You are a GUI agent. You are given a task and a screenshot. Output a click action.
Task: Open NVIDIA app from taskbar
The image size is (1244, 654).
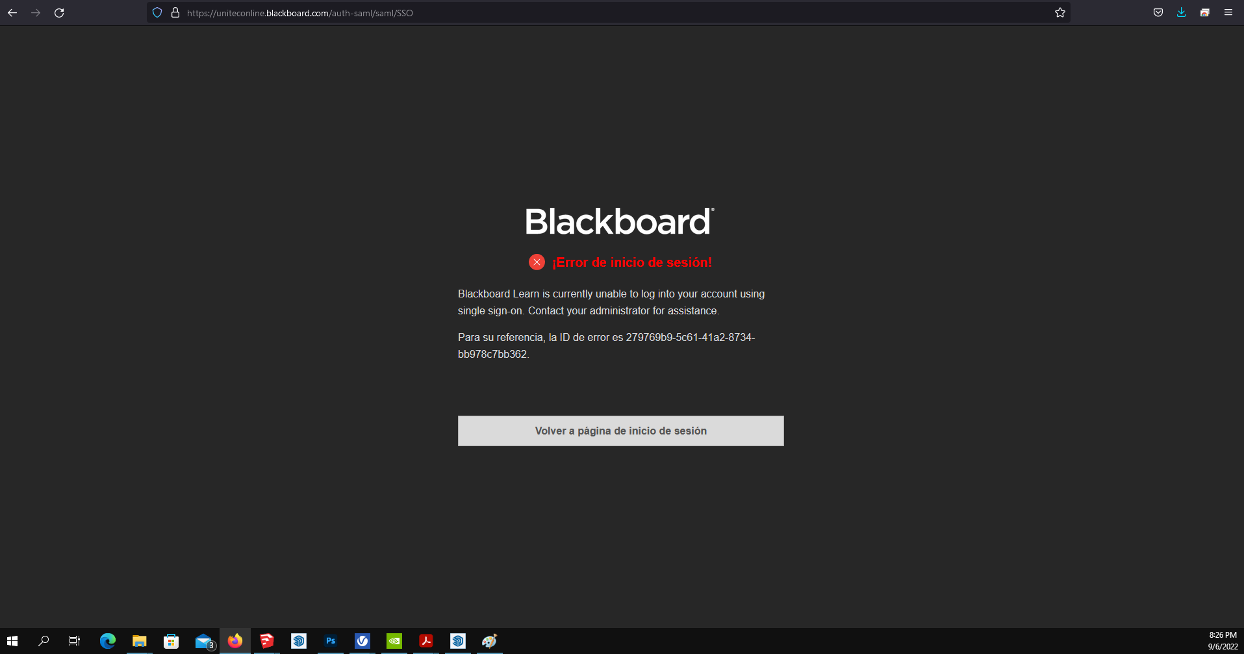coord(394,641)
